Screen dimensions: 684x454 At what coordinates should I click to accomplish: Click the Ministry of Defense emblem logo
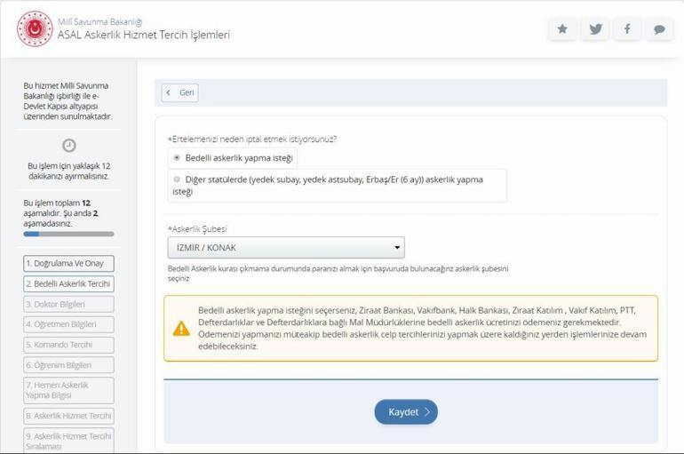34,28
